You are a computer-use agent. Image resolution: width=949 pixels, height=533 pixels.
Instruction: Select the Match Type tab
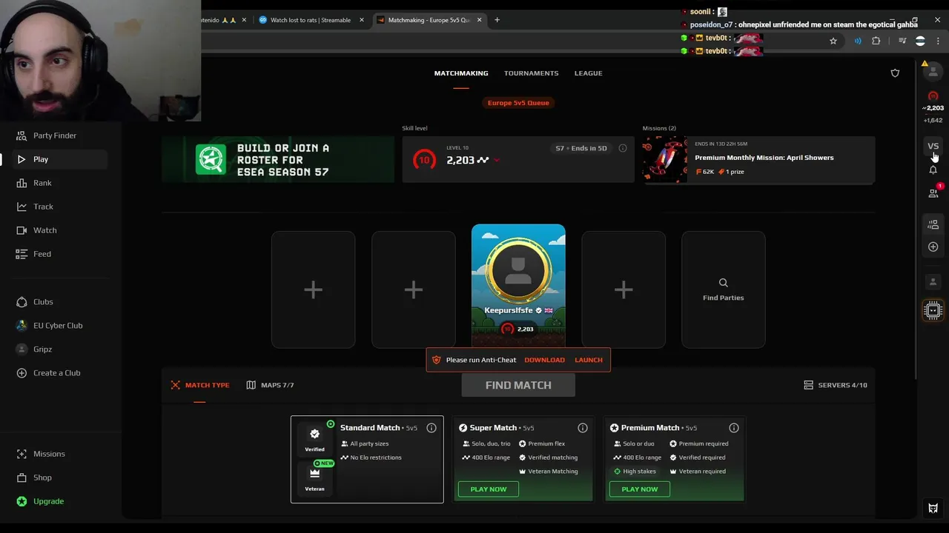point(200,385)
